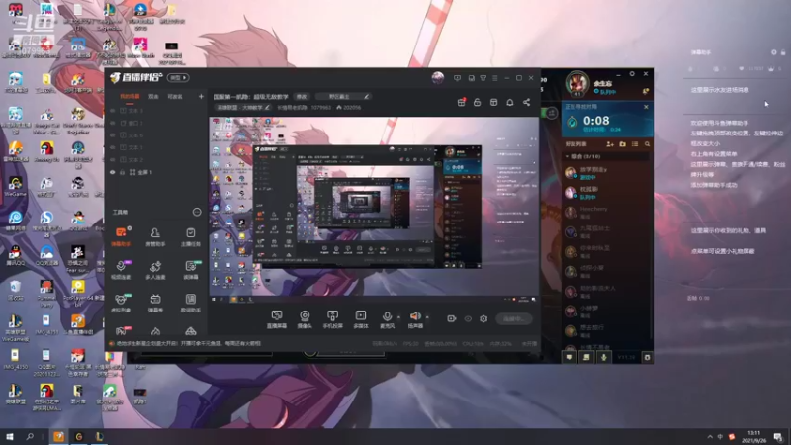Open the menu icon in title bar
Screen dimensions: 791x445
495,78
